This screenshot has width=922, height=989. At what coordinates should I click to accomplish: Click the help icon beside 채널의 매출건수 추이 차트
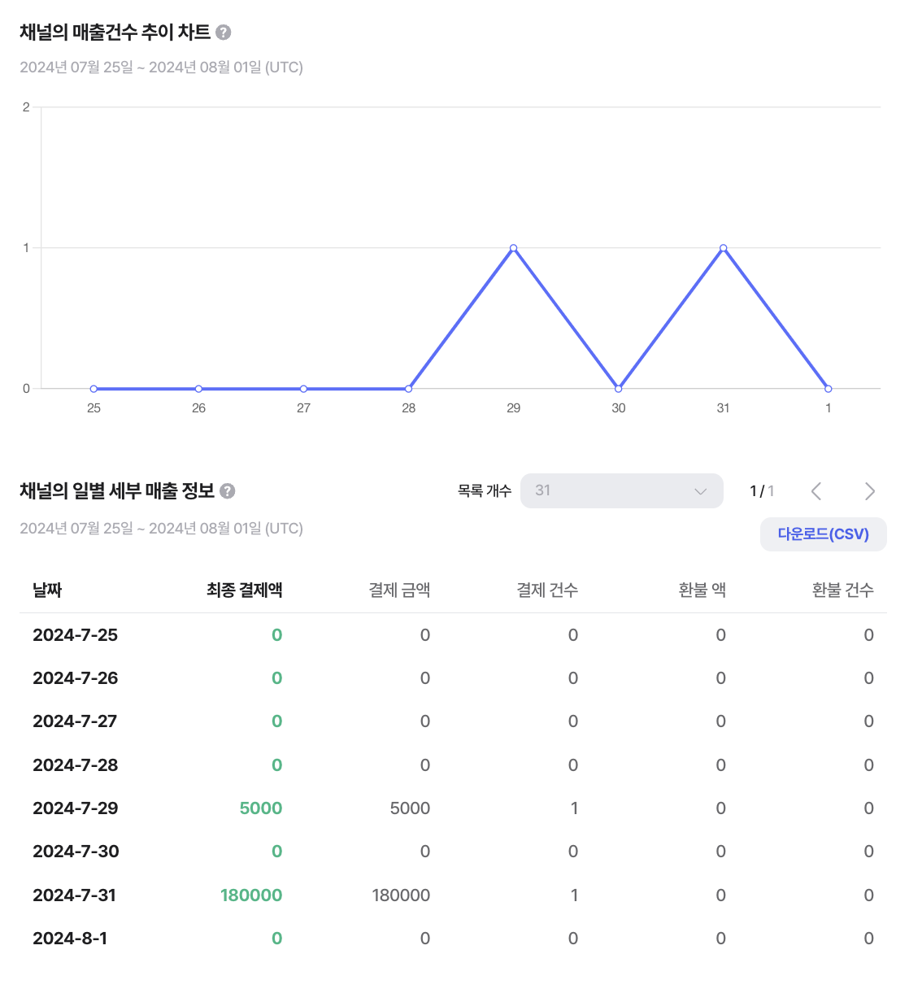(x=224, y=33)
